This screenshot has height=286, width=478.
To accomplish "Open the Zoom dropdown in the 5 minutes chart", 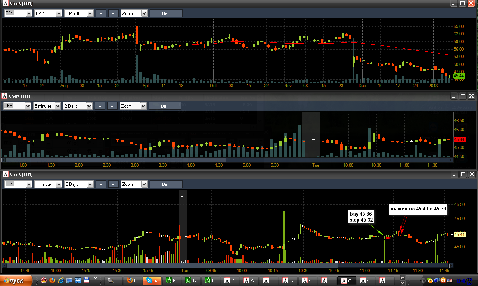I will point(133,106).
